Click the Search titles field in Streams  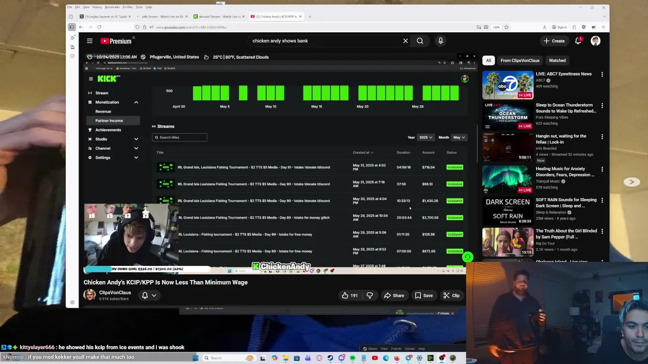coord(180,138)
